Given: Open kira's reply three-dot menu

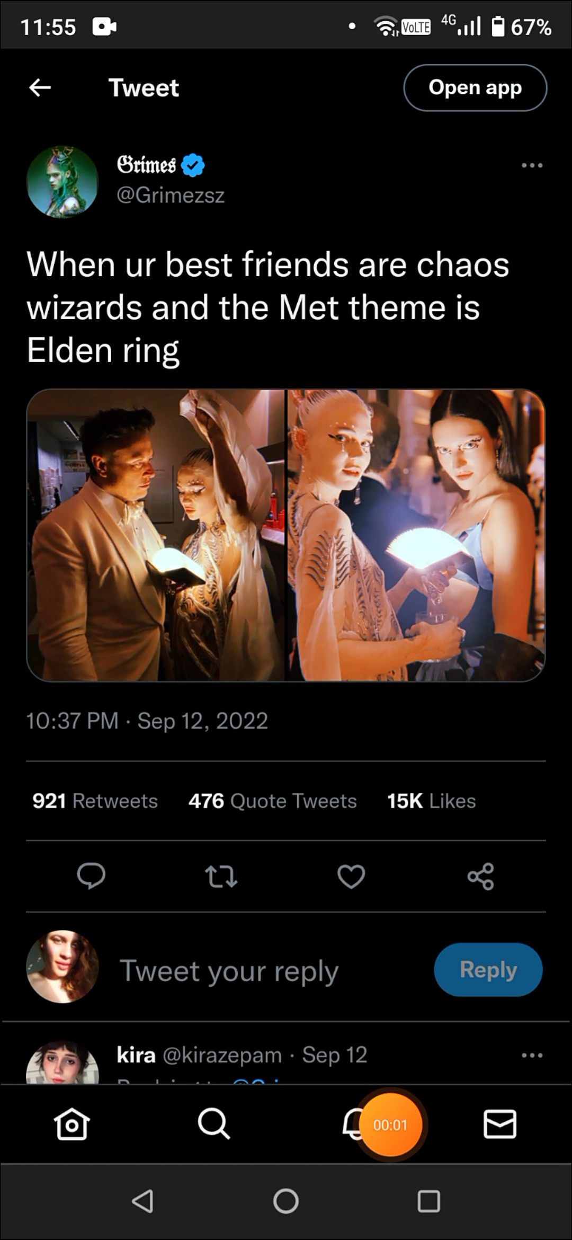Looking at the screenshot, I should click(x=532, y=1055).
